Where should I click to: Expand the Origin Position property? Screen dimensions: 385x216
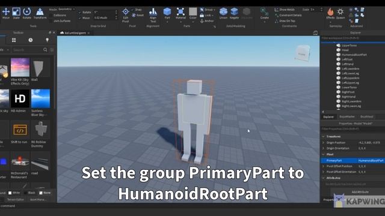(324, 143)
